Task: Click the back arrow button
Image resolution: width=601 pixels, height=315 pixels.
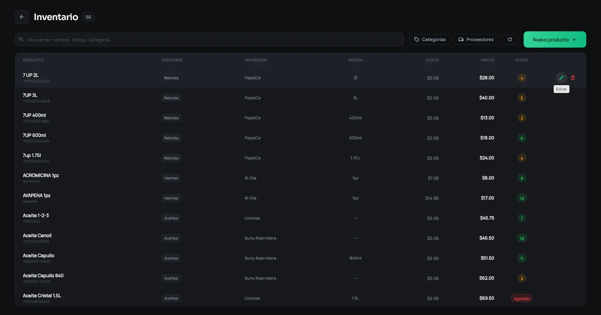Action: 22,17
